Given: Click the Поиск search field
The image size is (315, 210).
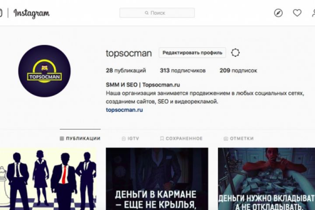Looking at the screenshot, I should coord(157,13).
